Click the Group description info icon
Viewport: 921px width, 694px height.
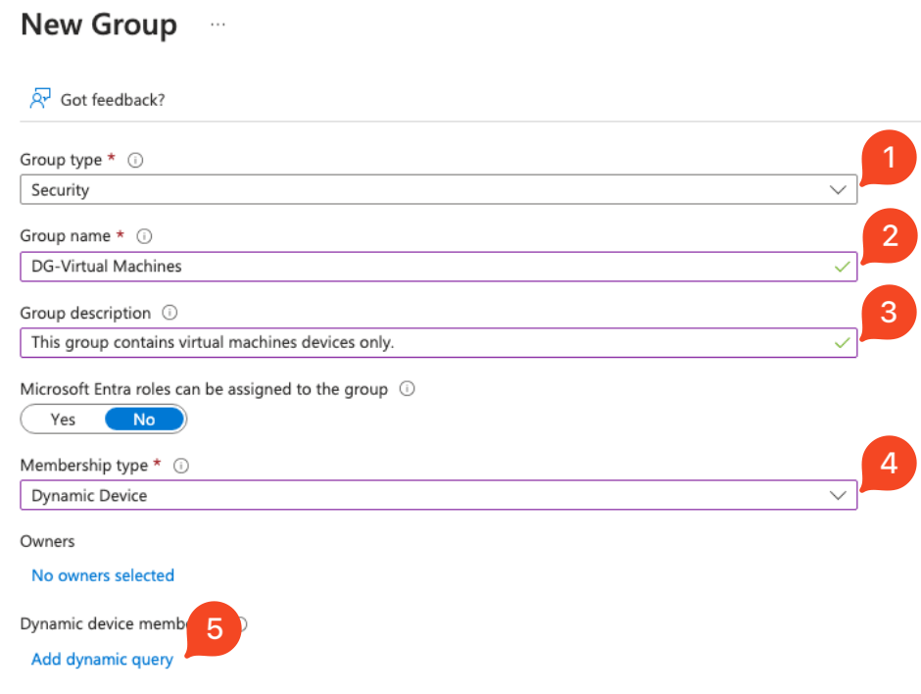pyautogui.click(x=170, y=313)
